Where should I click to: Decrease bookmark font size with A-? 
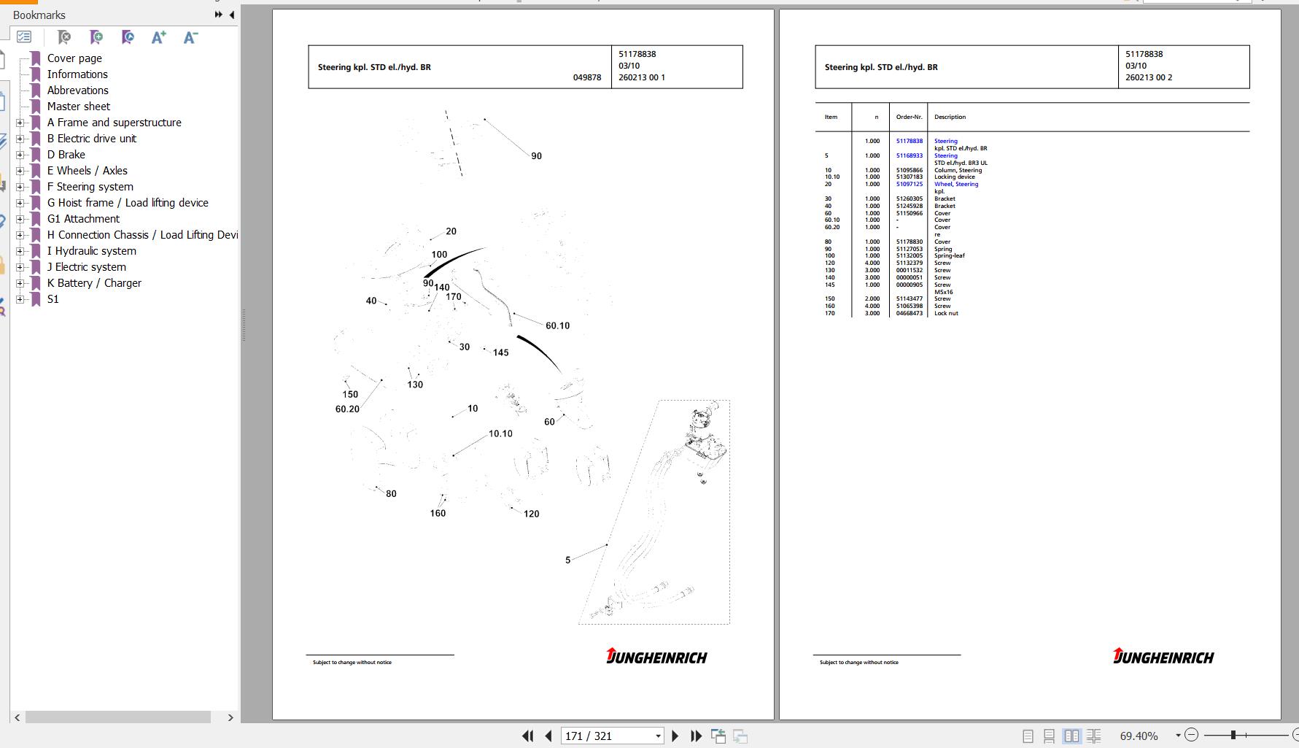(190, 36)
